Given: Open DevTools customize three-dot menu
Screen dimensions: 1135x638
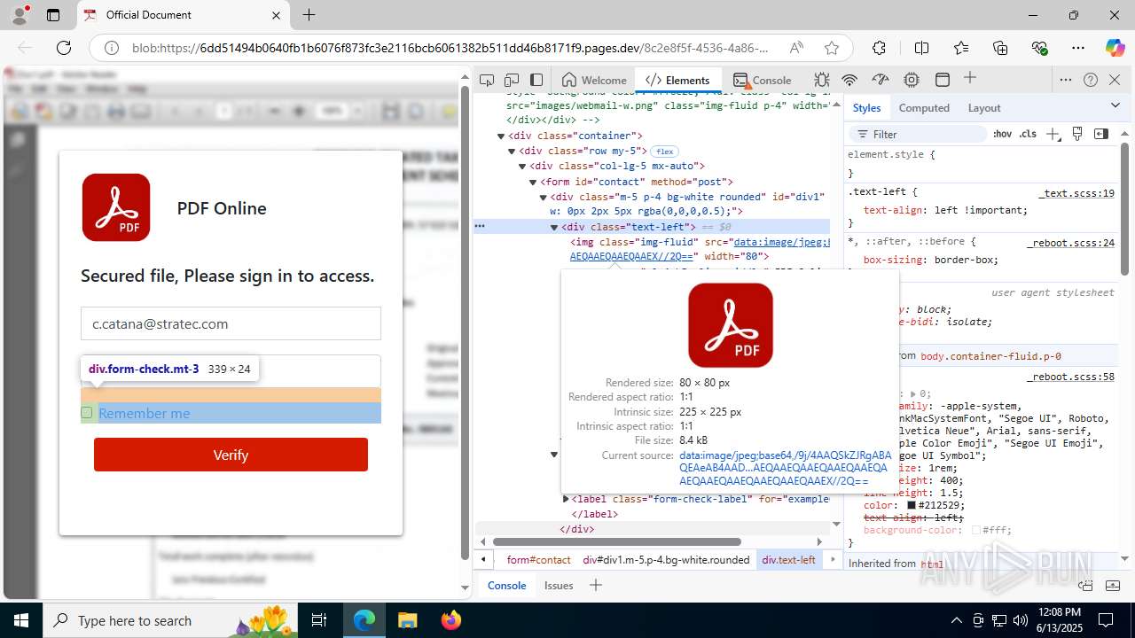Looking at the screenshot, I should click(1066, 80).
